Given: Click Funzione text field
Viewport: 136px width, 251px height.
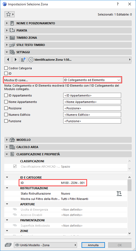Looking at the screenshot, I should point(92,121).
